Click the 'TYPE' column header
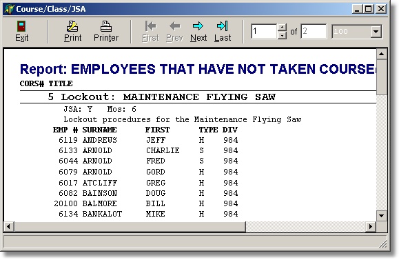 tap(208, 130)
